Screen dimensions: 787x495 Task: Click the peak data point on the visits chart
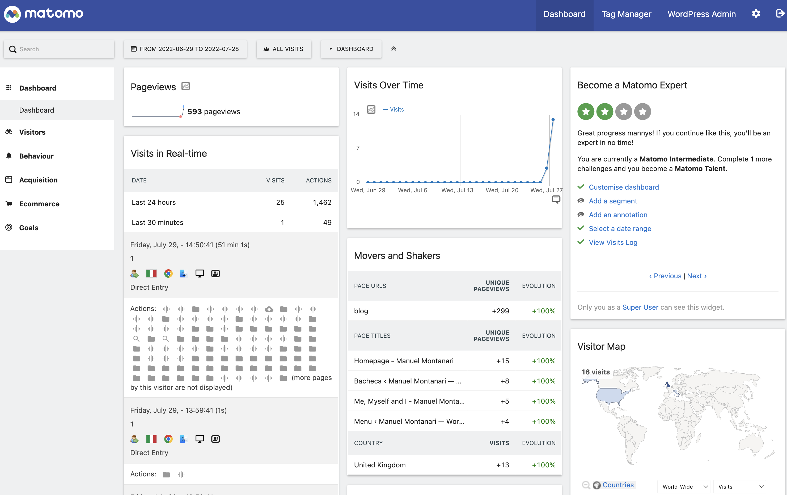tap(553, 120)
